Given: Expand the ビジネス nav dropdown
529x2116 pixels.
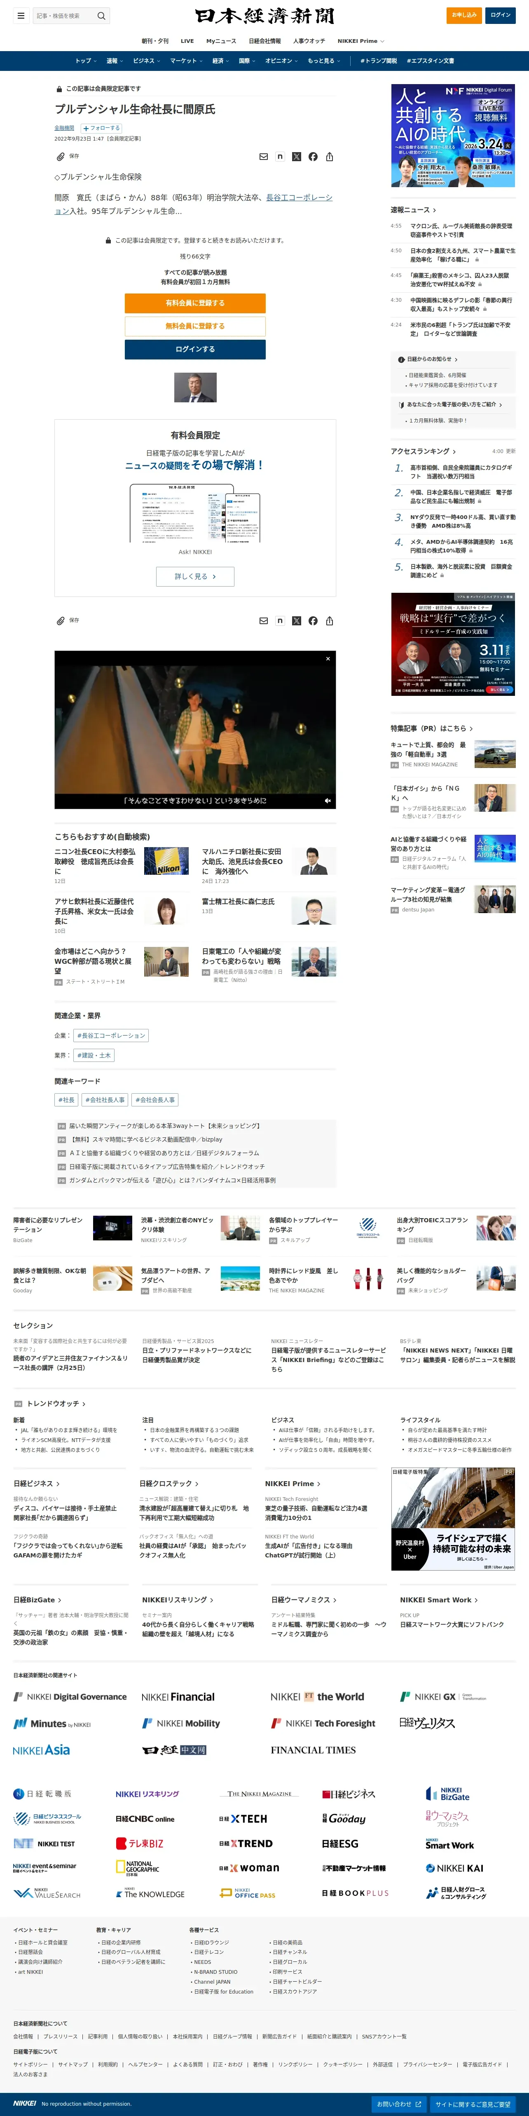Looking at the screenshot, I should [x=146, y=61].
